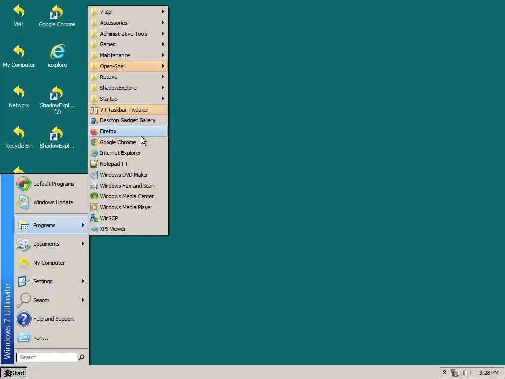The image size is (505, 379).
Task: Open the Documents menu item
Action: tap(51, 244)
